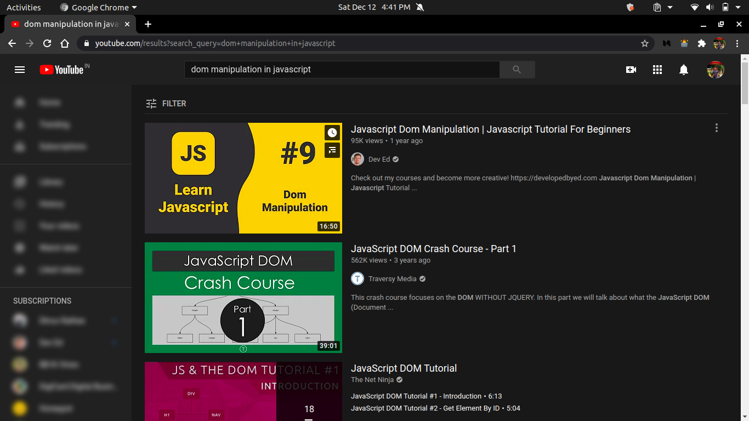Open the JS & THE DOM TUTORIAL playlist thumbnail
Screen dimensions: 749x421
point(243,391)
